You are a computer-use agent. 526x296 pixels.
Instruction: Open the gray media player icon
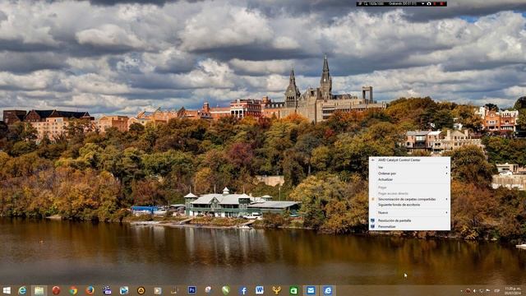point(158,290)
